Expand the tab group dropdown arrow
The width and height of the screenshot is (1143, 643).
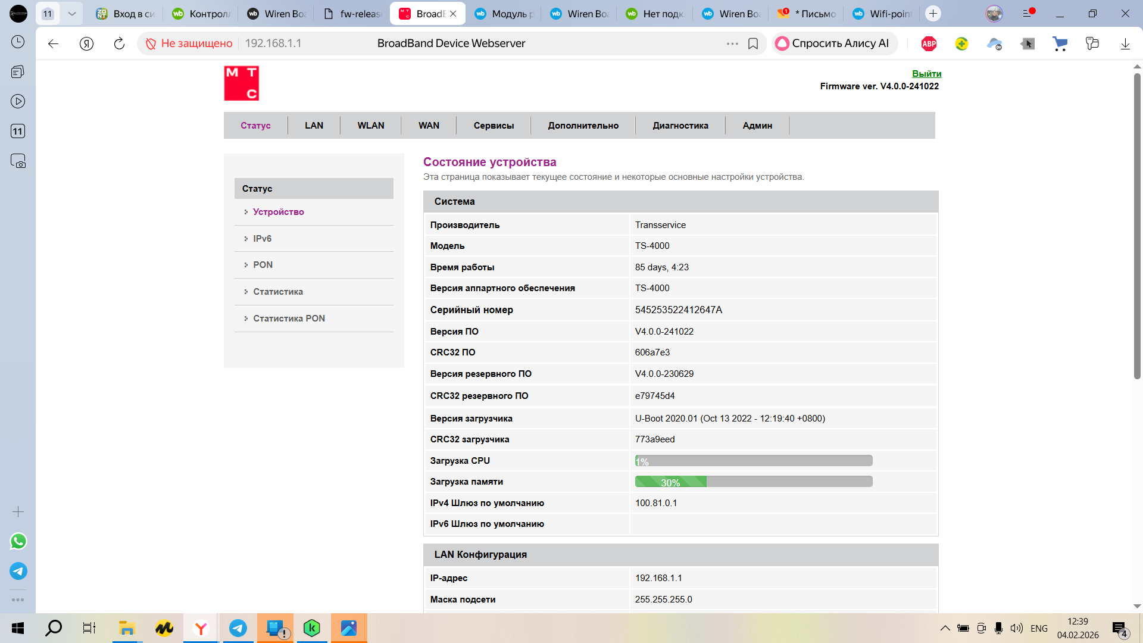[x=71, y=14]
